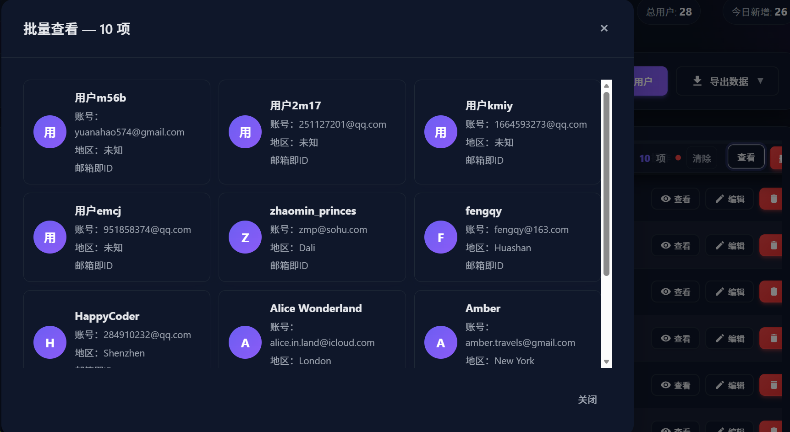Click the user name 用户kmiy
The image size is (790, 432).
click(x=489, y=105)
